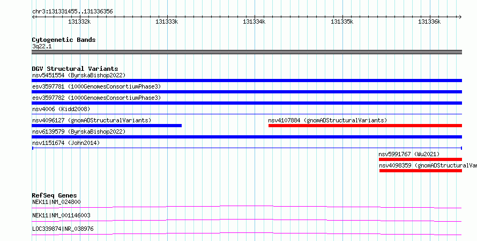The image size is (477, 241).
Task: Click the 131332k ruler label
Action: (79, 21)
